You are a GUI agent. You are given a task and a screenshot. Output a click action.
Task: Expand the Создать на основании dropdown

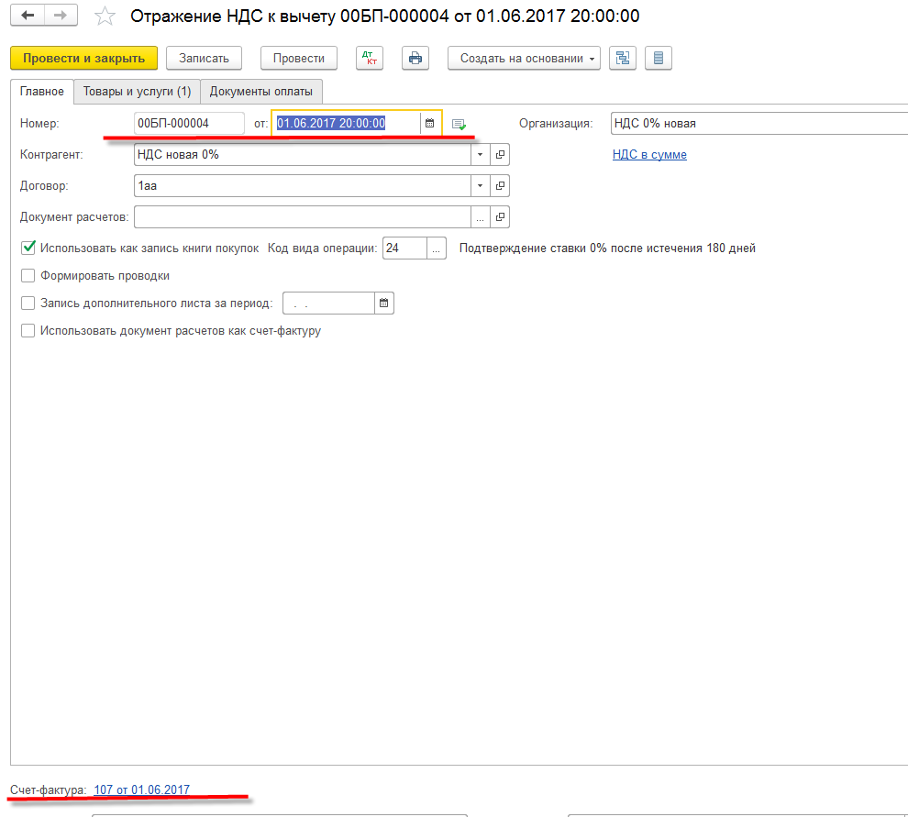point(524,58)
